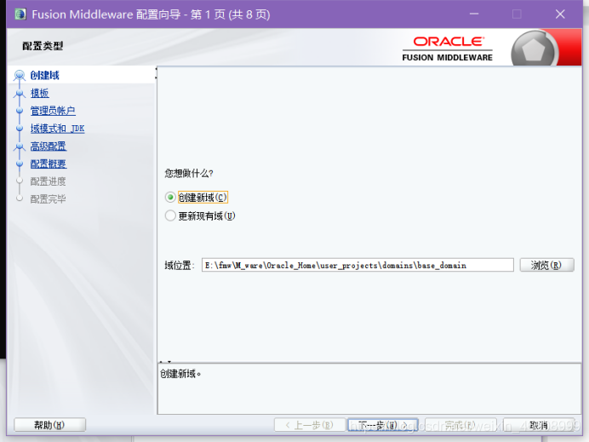Click the Oracle pentagon logo icon
589x442 pixels.
pyautogui.click(x=534, y=49)
